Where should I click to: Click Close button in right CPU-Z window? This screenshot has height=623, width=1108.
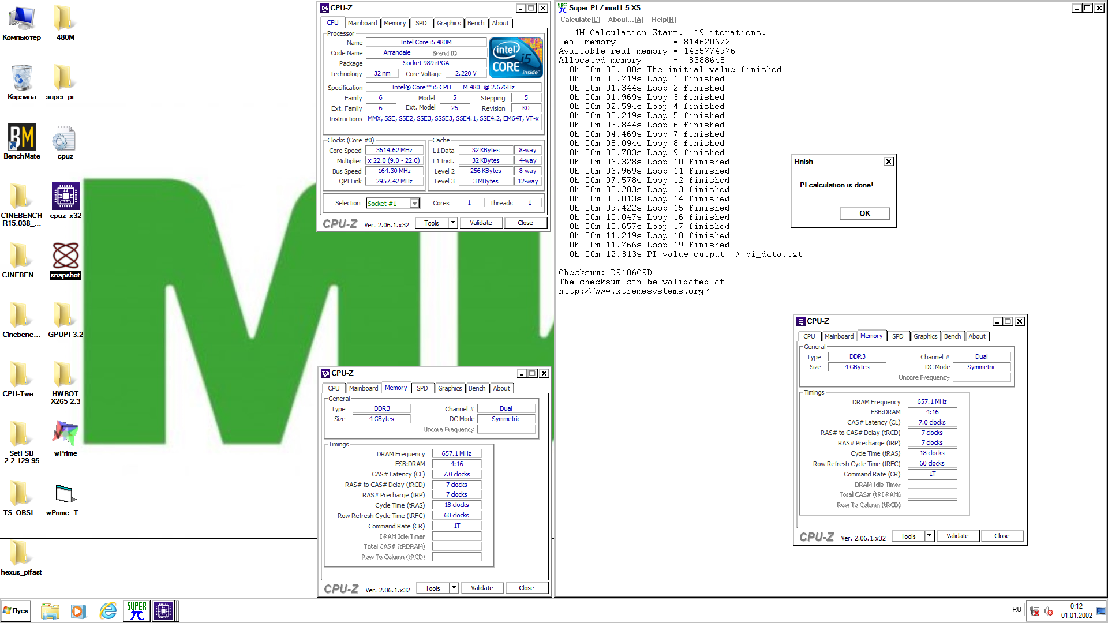click(x=1002, y=536)
